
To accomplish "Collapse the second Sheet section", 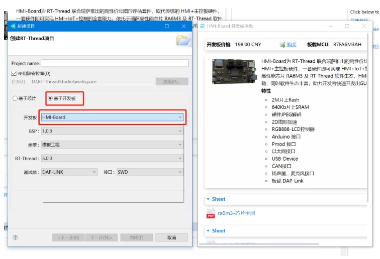I will click(208, 231).
